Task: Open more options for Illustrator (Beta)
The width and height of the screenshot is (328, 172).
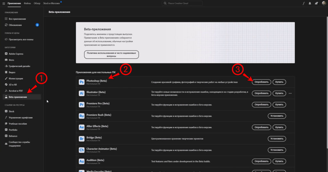Action: [290, 93]
